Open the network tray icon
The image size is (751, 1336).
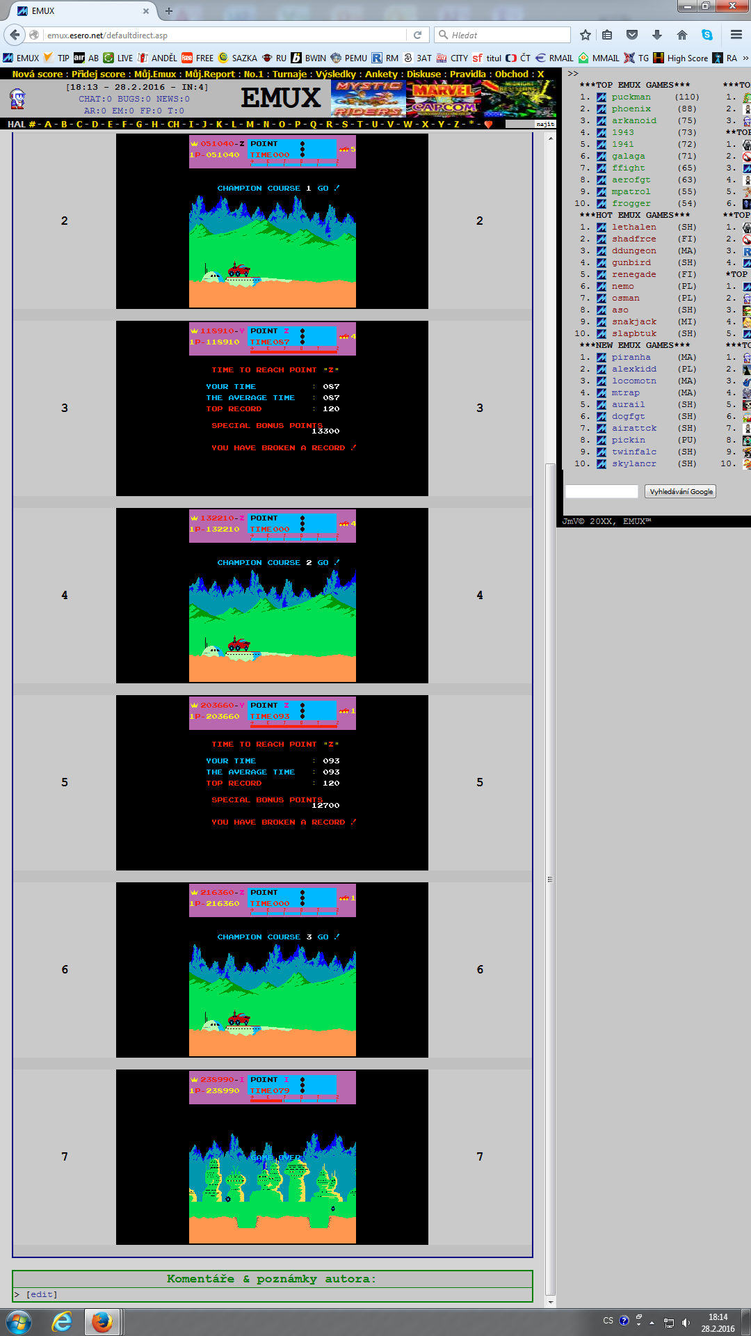[x=668, y=1322]
